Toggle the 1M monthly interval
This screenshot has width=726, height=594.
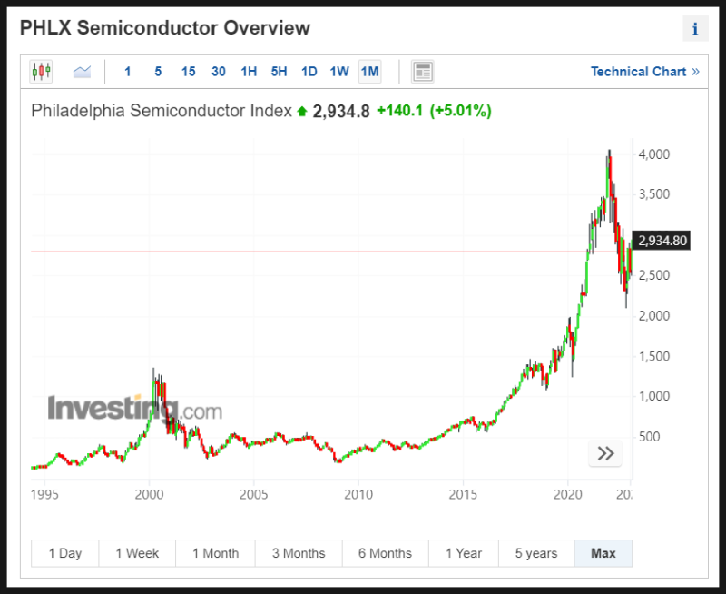click(369, 72)
